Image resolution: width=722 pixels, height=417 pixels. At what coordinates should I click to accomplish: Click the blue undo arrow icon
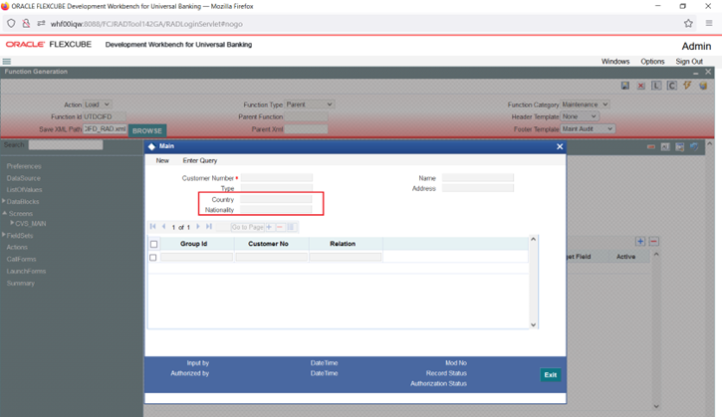click(x=694, y=147)
